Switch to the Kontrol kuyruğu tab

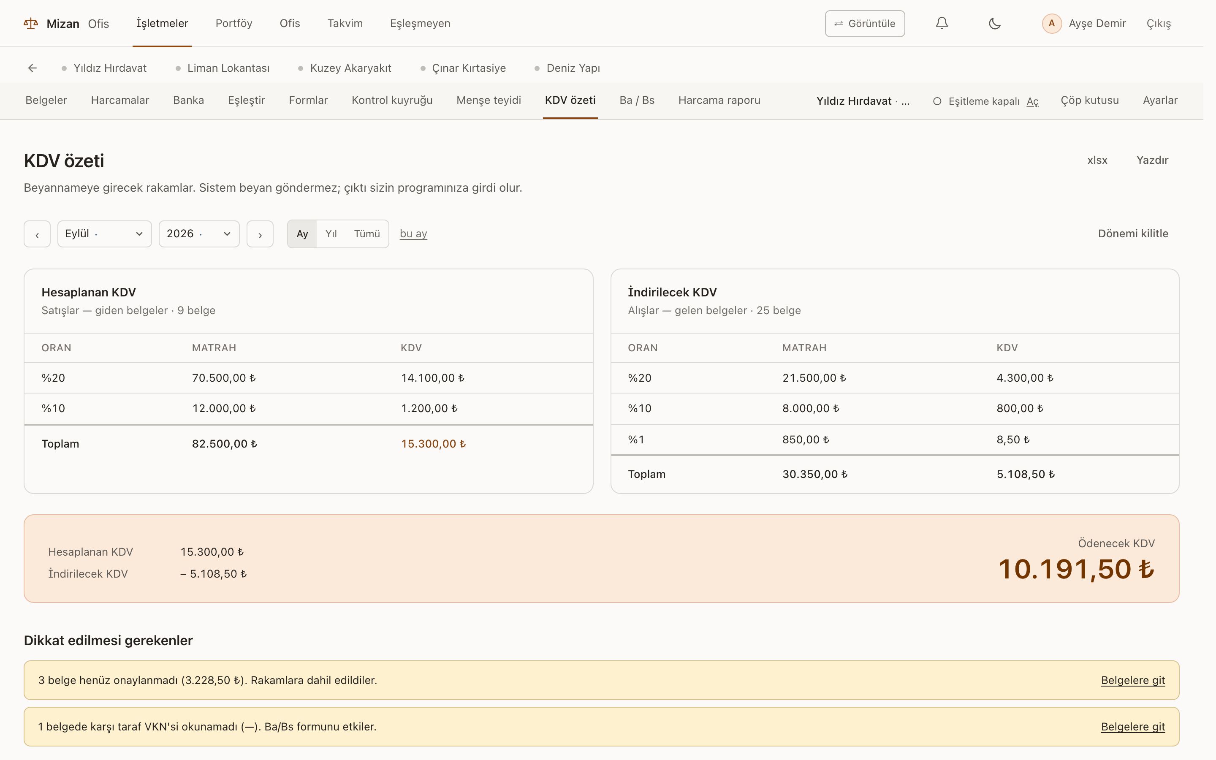pos(392,100)
